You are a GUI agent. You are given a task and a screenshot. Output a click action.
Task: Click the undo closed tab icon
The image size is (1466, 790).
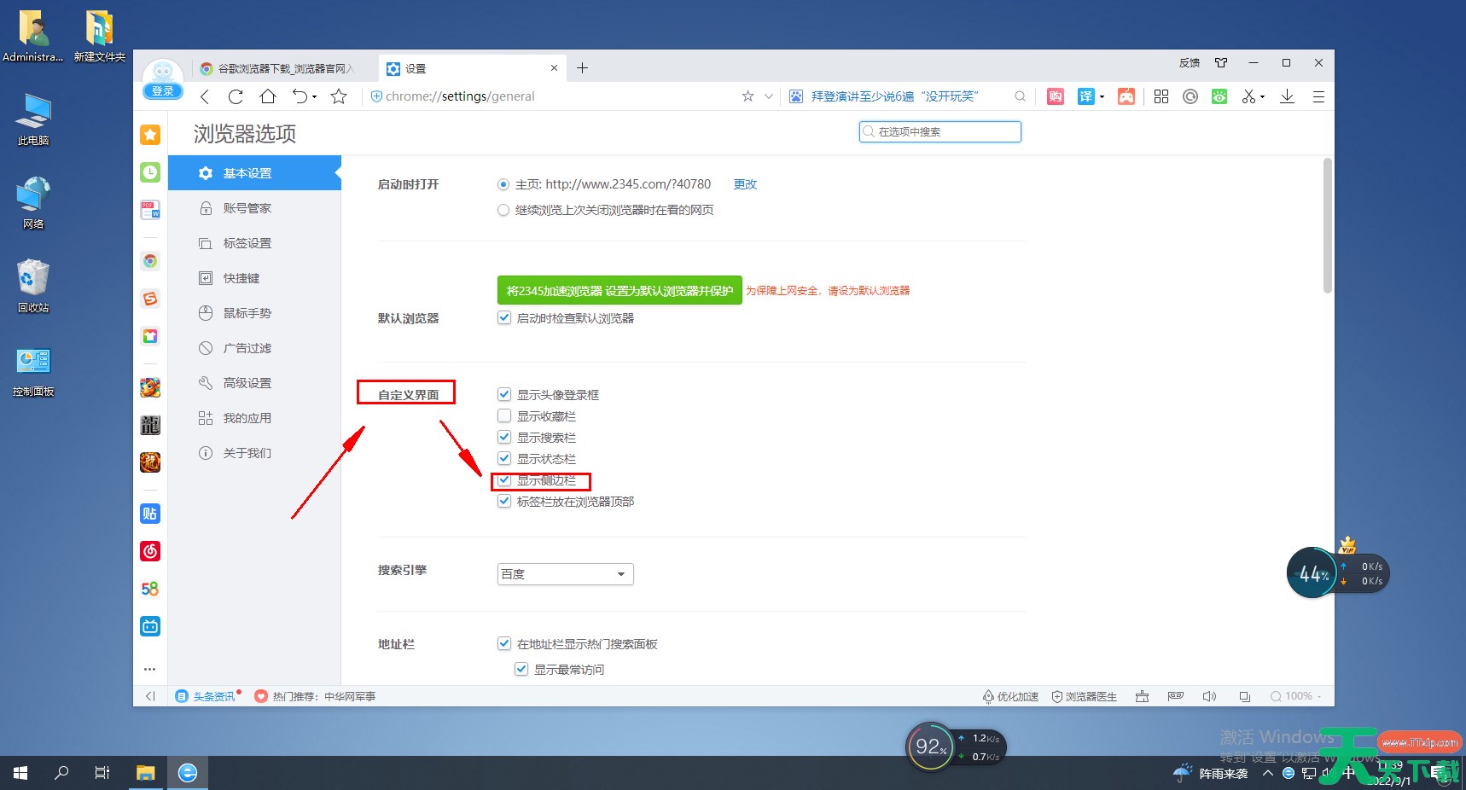(300, 96)
